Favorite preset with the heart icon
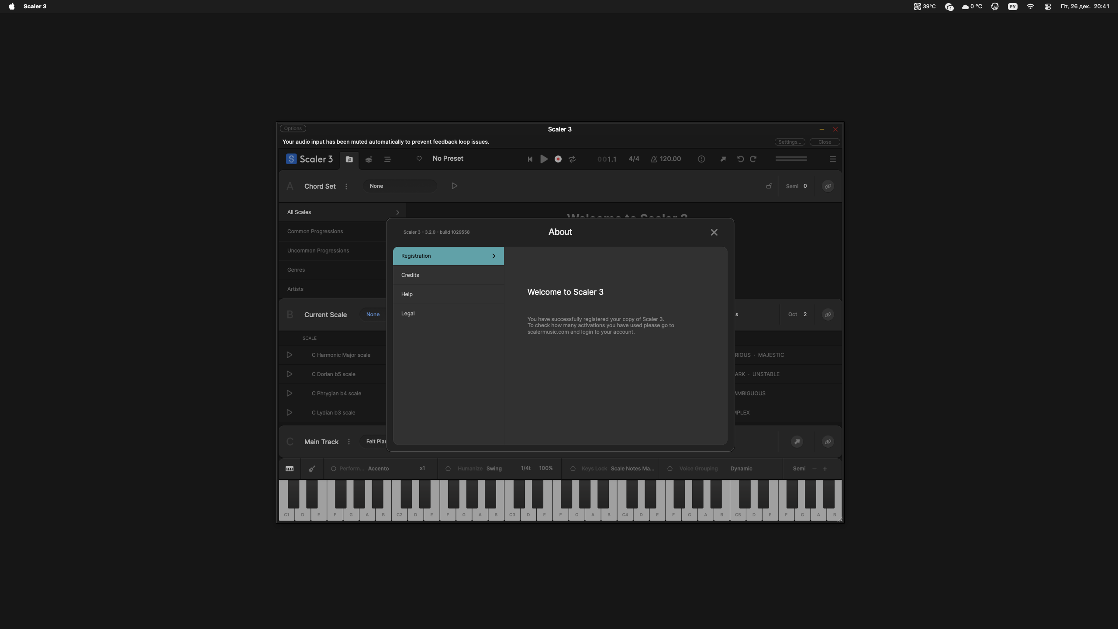The width and height of the screenshot is (1118, 629). pos(419,159)
